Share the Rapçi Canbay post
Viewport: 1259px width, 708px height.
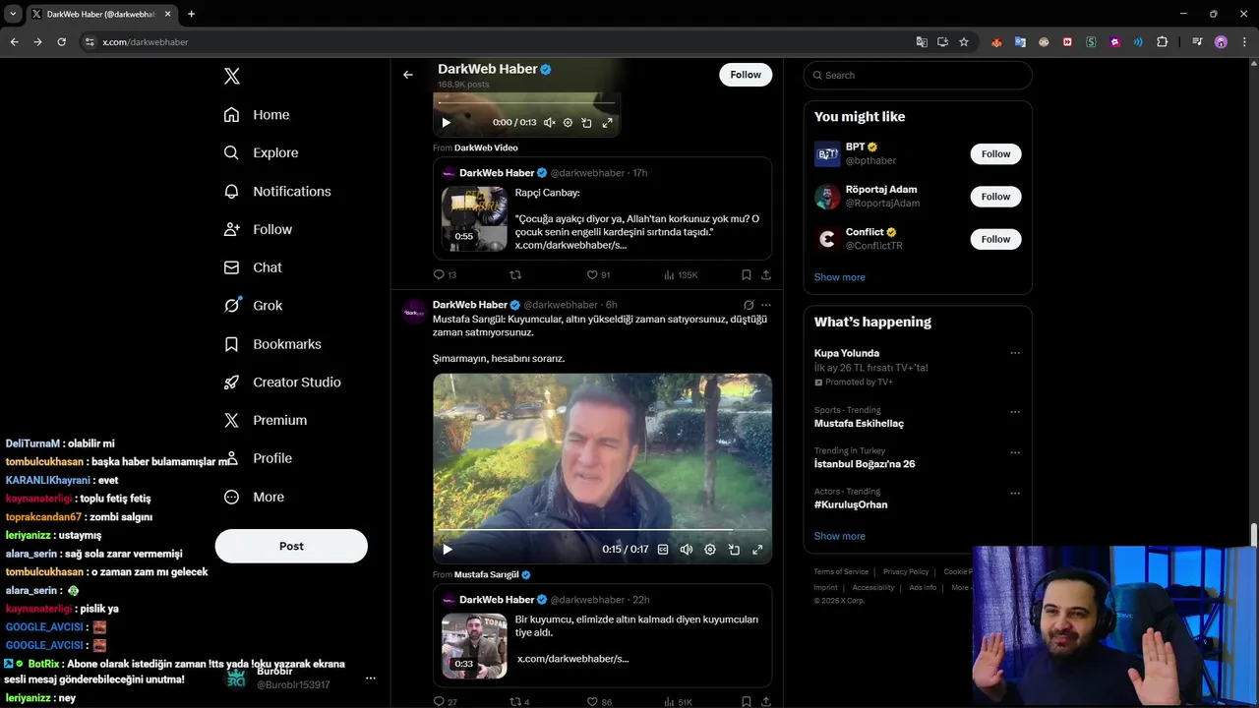tap(766, 275)
